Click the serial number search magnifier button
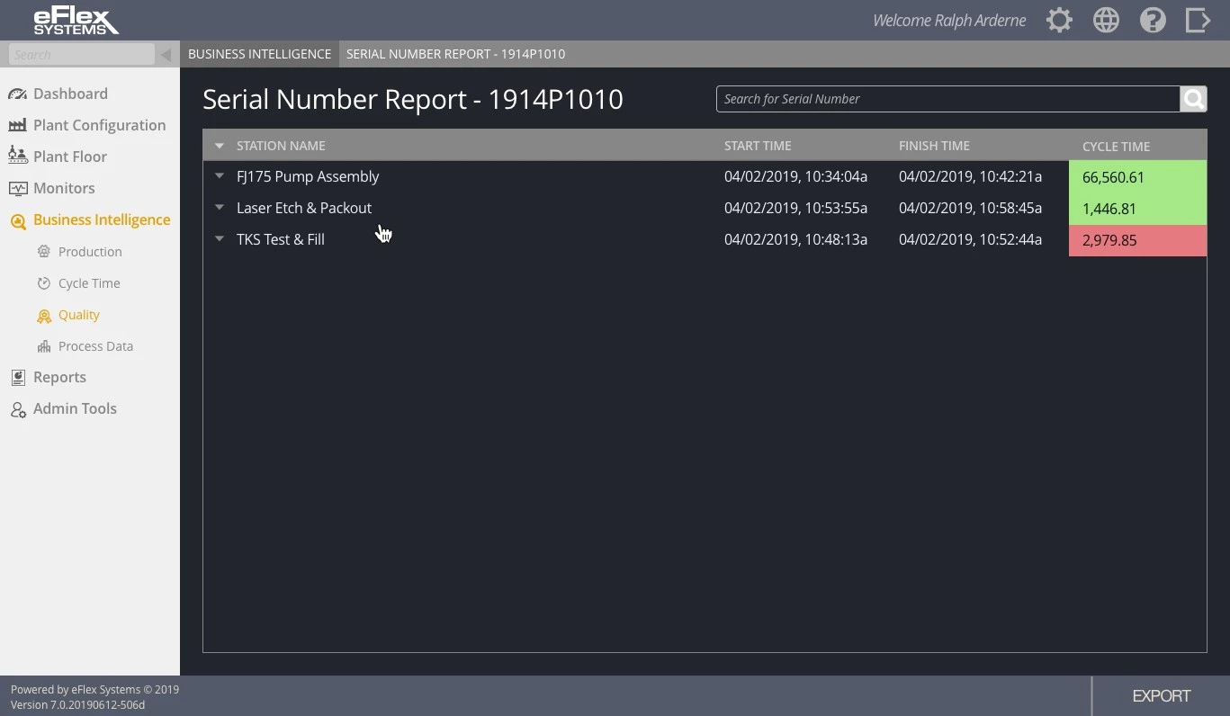 click(1193, 99)
